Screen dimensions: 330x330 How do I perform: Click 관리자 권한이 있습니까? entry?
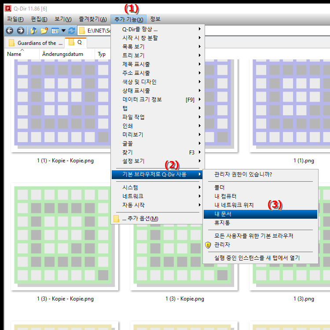click(260, 174)
